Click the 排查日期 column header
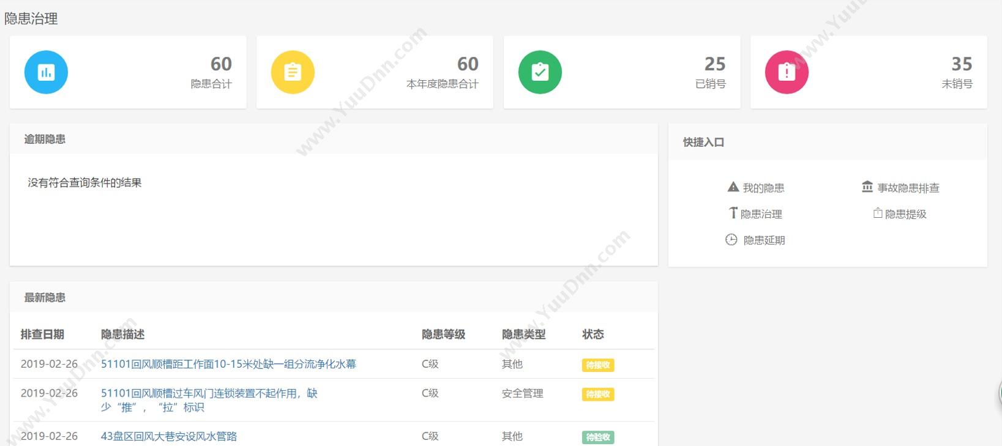 42,335
